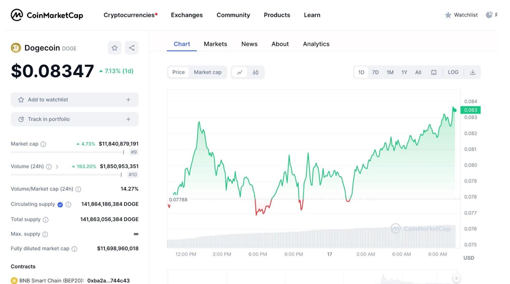Click the verified circulating supply badge
The image size is (510, 284).
click(60, 204)
